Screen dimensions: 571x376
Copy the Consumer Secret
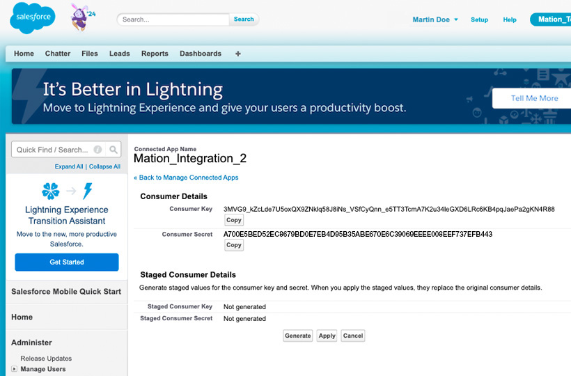coord(234,245)
